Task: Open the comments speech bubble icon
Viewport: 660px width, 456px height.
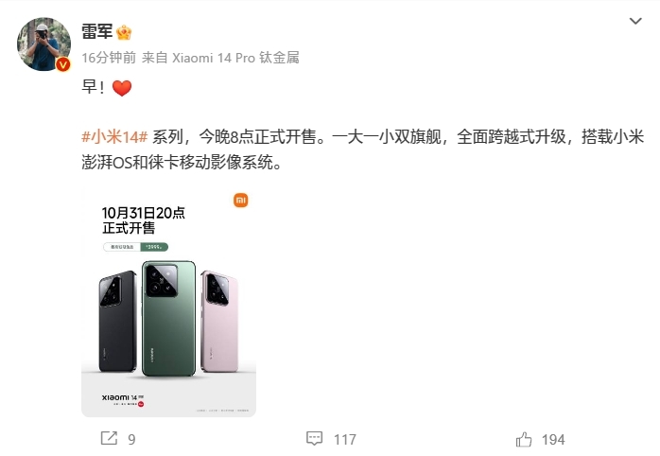Action: click(315, 439)
